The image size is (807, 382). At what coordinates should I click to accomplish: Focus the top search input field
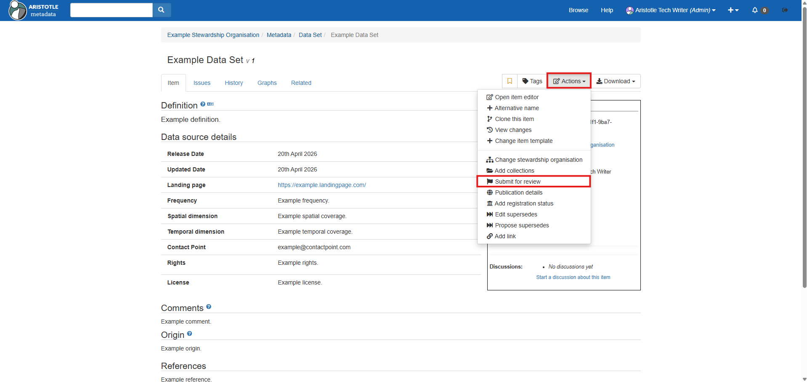[x=111, y=10]
